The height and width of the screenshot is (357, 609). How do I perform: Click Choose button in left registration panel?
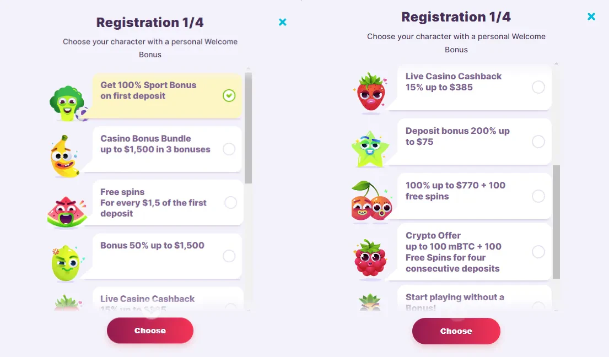150,331
